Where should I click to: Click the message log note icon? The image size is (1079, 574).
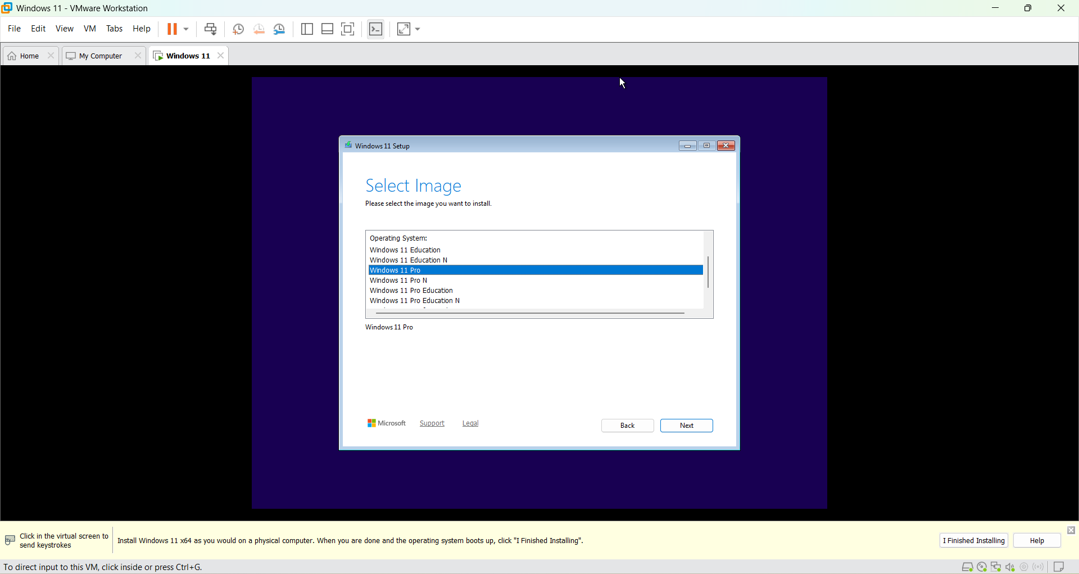point(1059,567)
